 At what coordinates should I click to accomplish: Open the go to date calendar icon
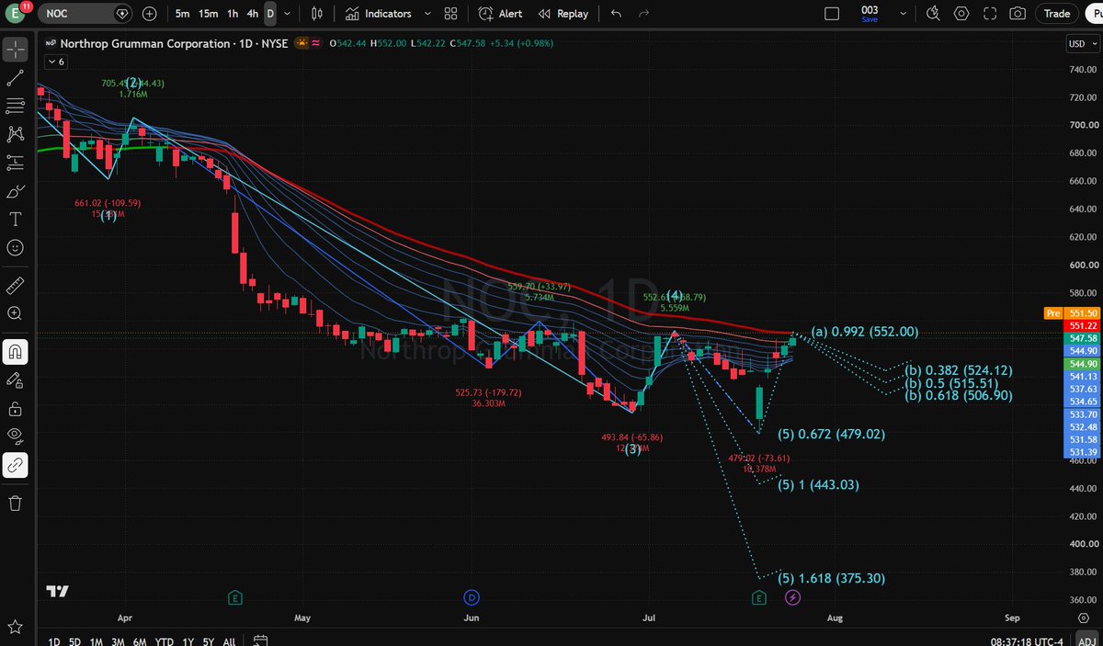tap(261, 640)
